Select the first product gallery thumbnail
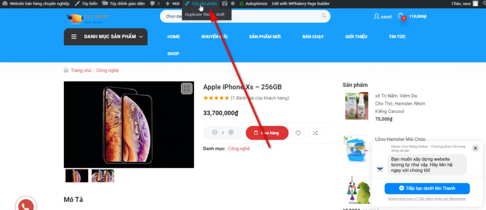The image size is (486, 210). (77, 175)
